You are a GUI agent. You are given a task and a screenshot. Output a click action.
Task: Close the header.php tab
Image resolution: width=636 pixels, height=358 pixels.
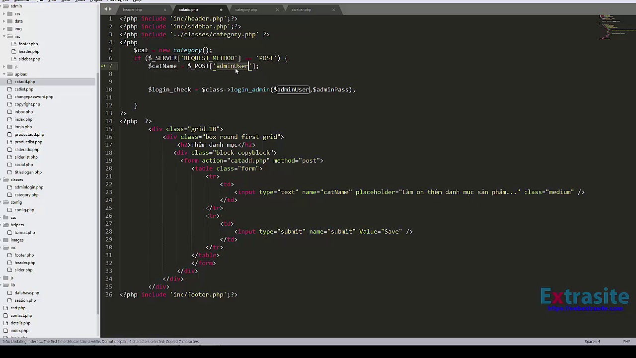(165, 9)
